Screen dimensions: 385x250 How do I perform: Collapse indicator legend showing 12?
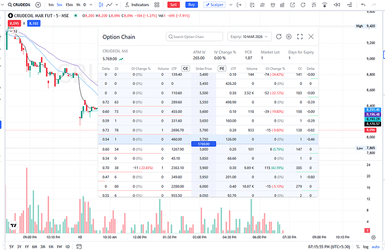[x=13, y=31]
